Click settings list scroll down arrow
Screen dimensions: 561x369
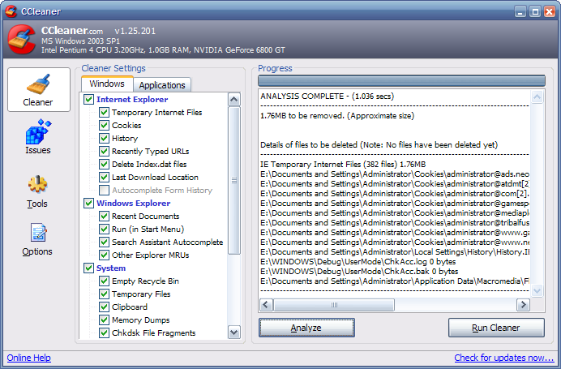point(234,333)
